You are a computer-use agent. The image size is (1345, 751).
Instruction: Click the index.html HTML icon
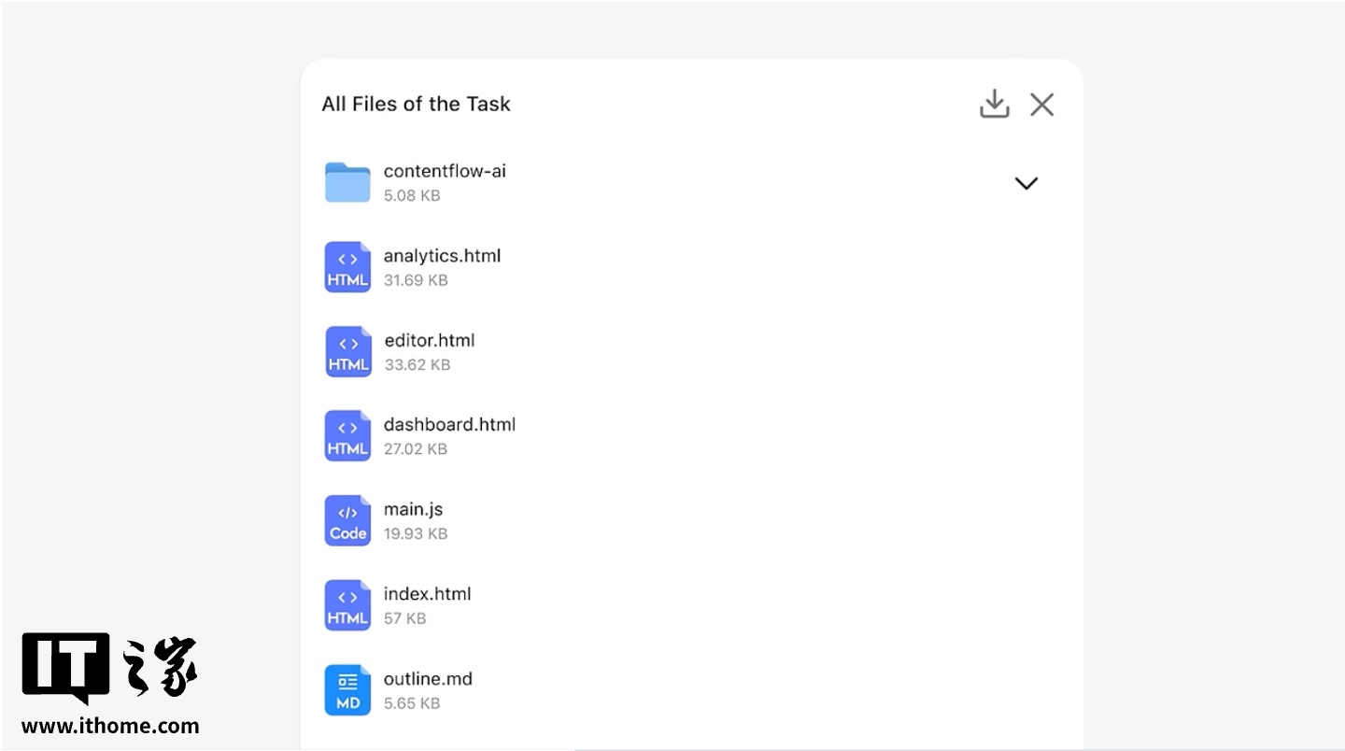point(347,605)
